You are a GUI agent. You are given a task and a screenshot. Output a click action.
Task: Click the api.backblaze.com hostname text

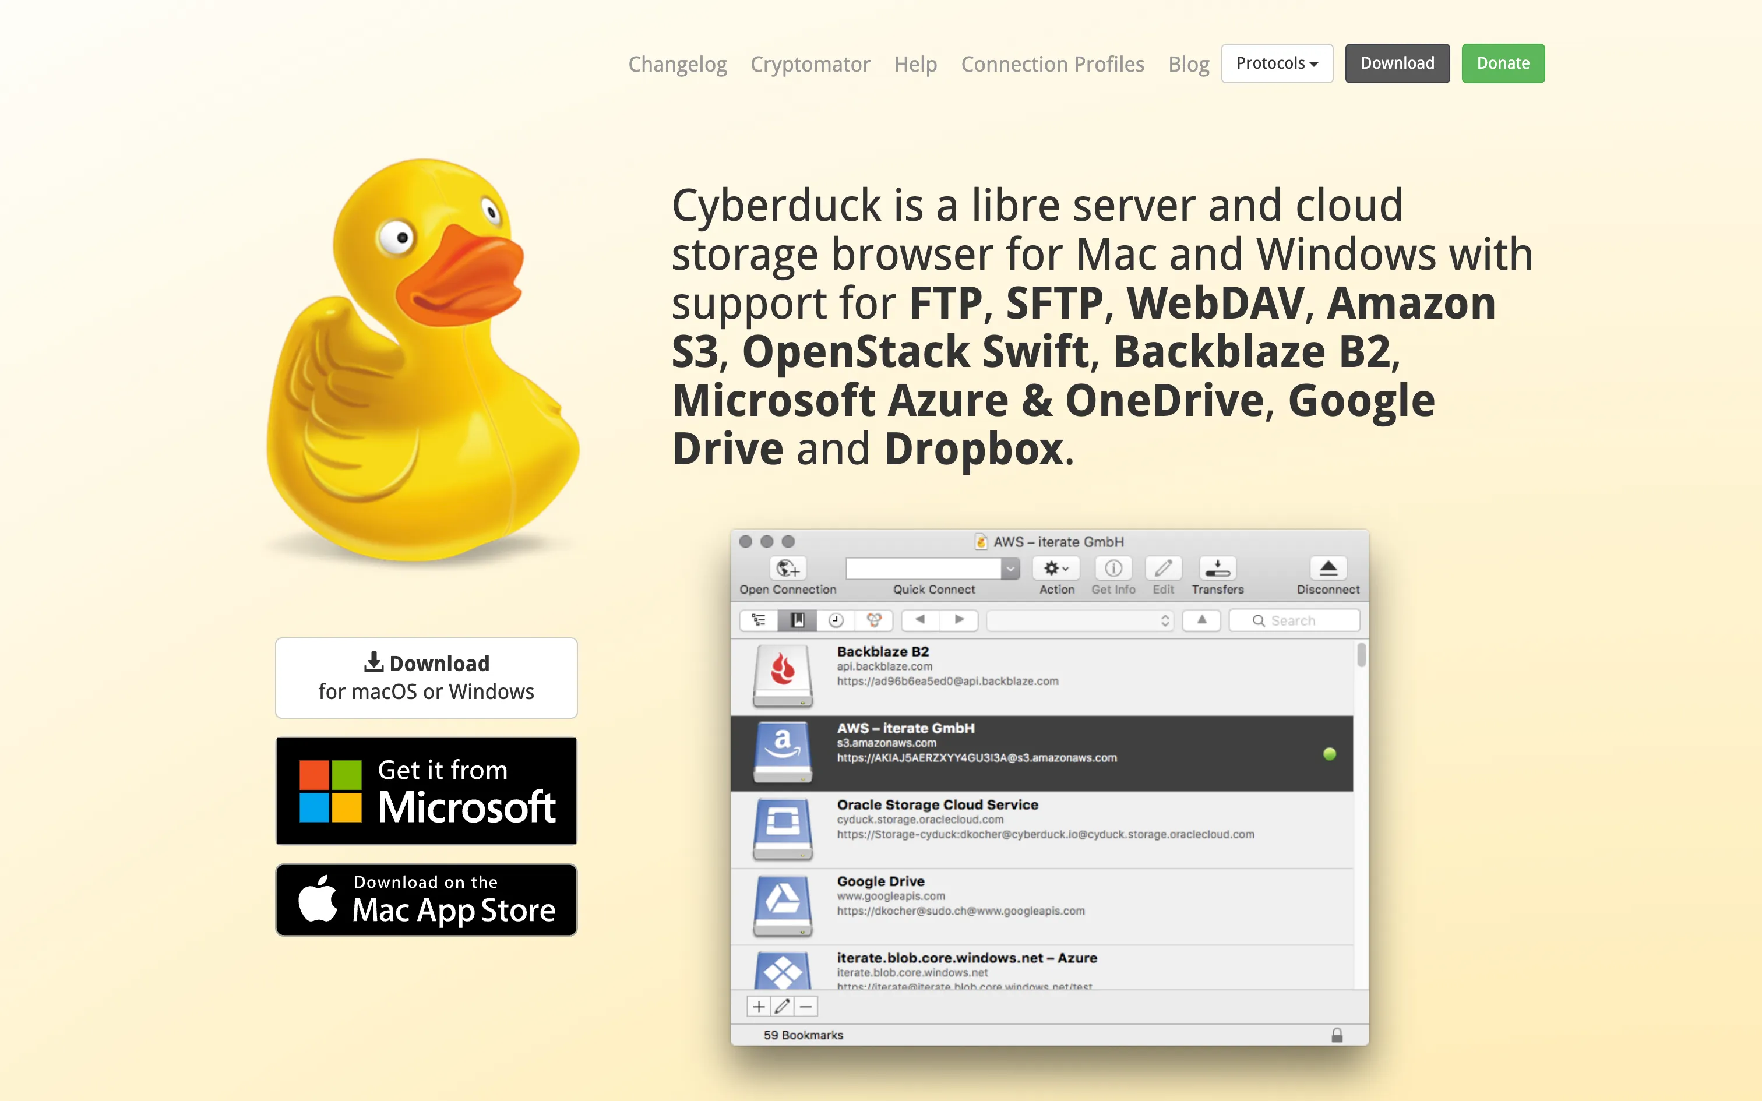[x=884, y=666]
